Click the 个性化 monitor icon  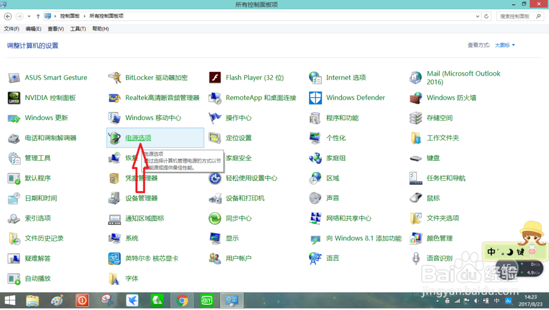click(x=315, y=138)
